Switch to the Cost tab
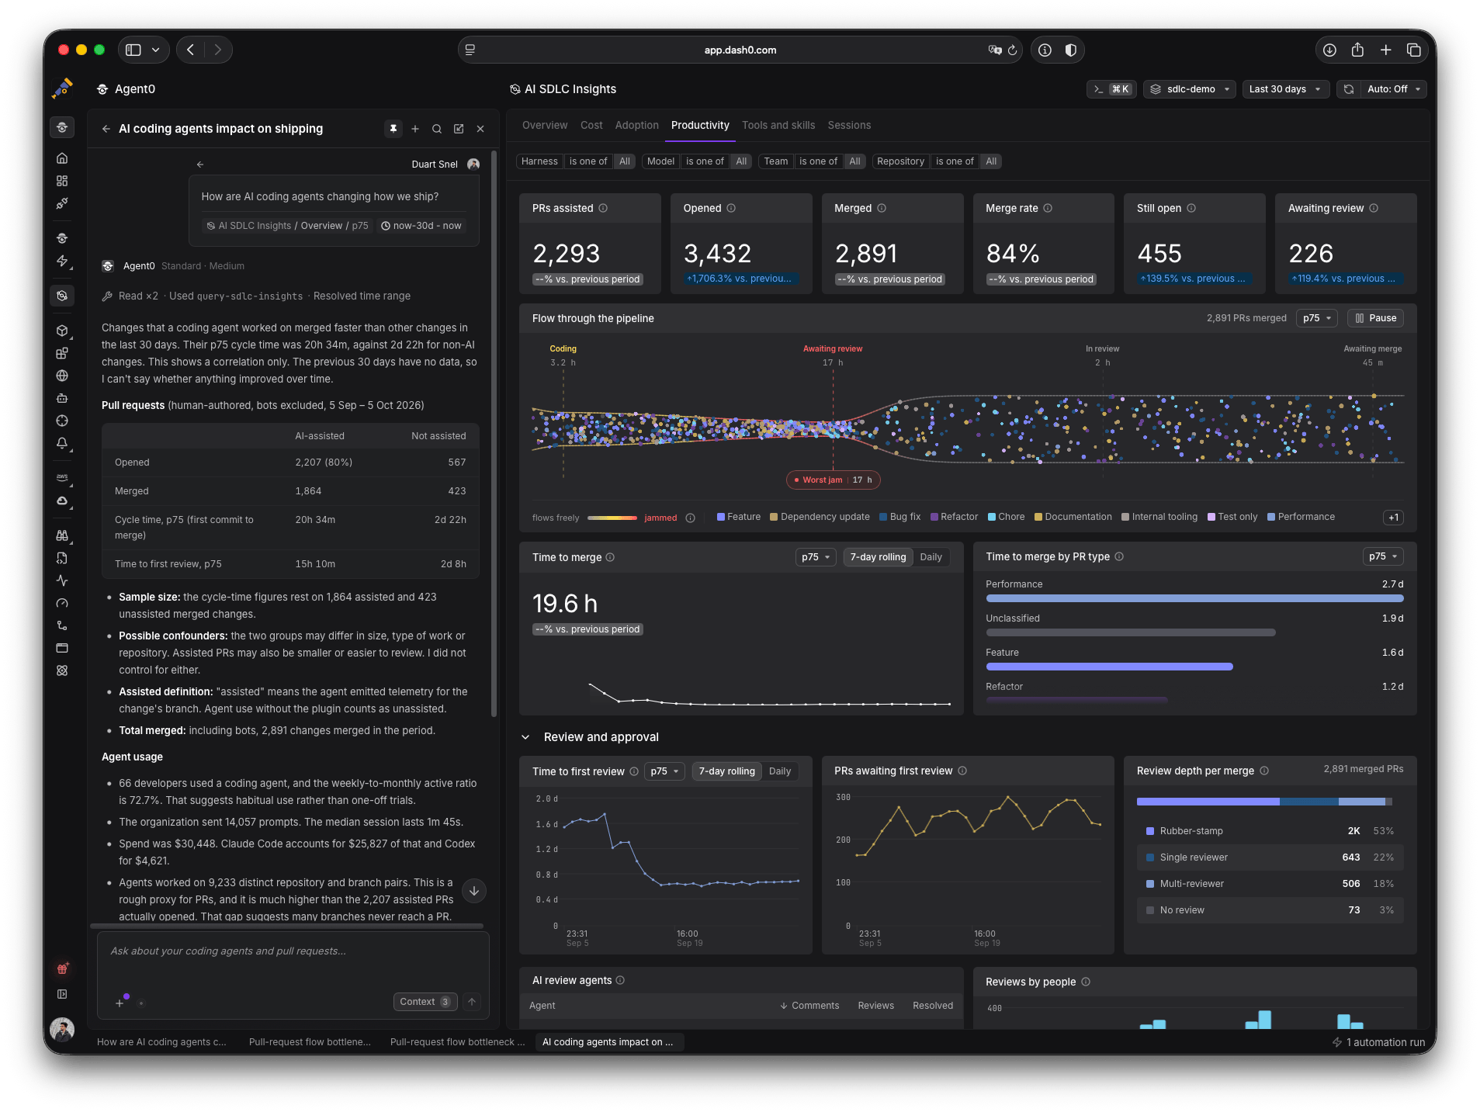This screenshot has width=1480, height=1112. pyautogui.click(x=591, y=125)
